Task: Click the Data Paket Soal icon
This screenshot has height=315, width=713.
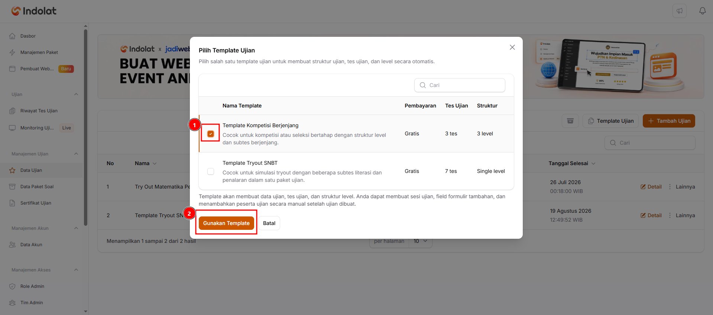Action: pos(12,187)
